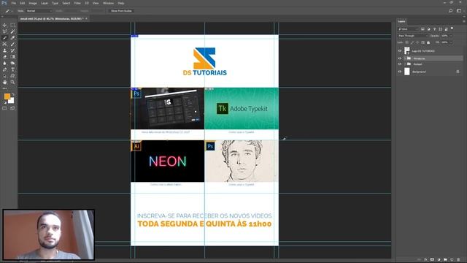467x263 pixels.
Task: Select the Zoom tool
Action: coord(12,82)
